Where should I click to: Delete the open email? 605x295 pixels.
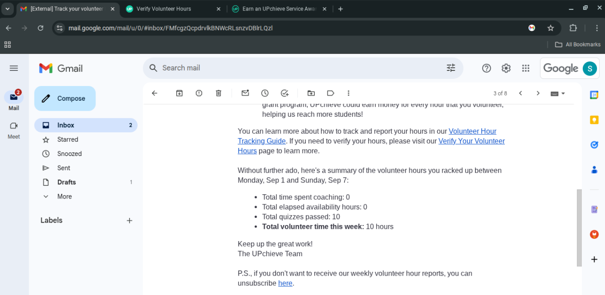point(218,93)
